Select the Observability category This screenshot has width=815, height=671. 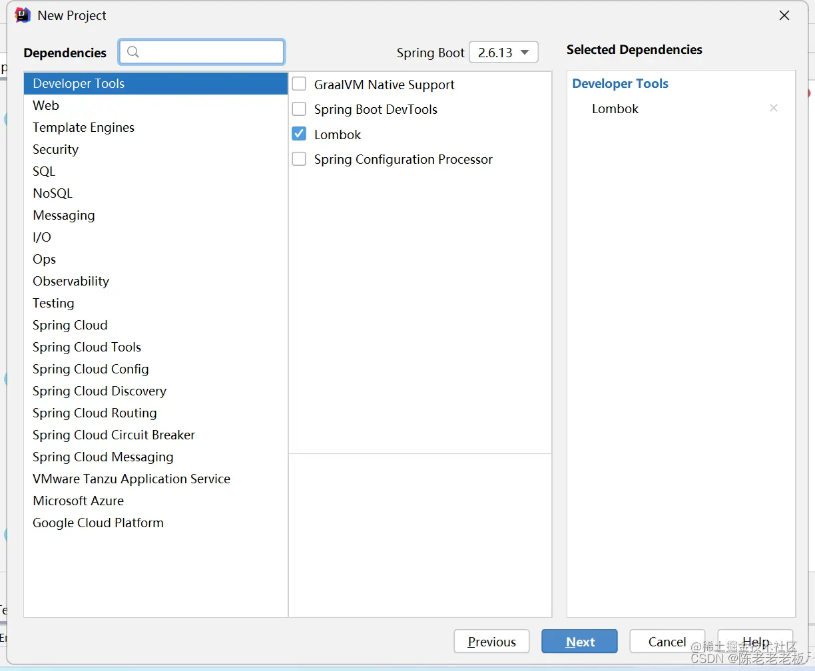pos(156,281)
